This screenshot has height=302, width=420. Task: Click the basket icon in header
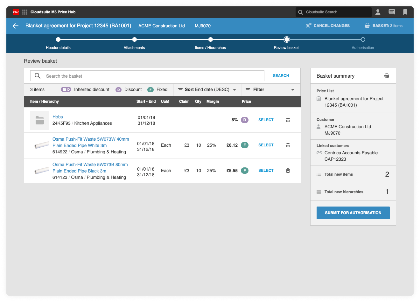[x=367, y=26]
